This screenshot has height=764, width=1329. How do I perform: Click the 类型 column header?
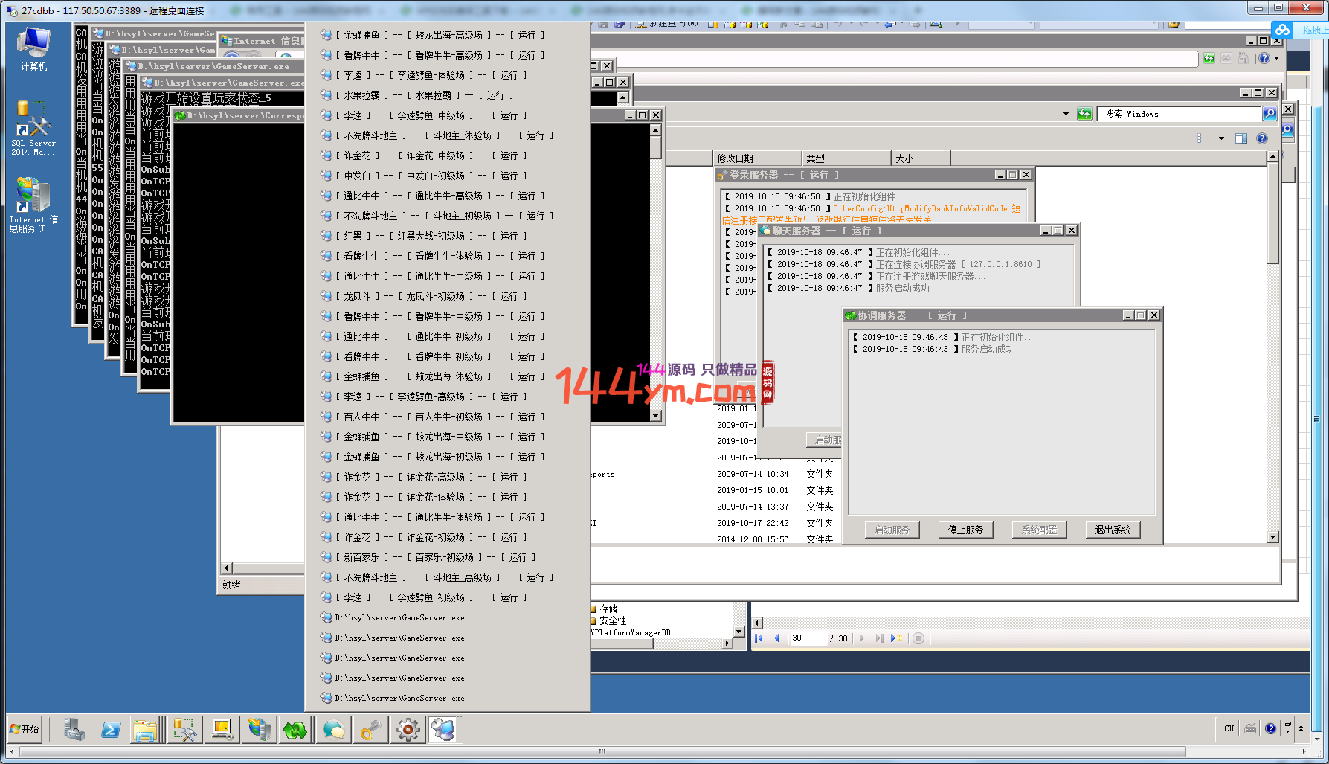pos(846,158)
